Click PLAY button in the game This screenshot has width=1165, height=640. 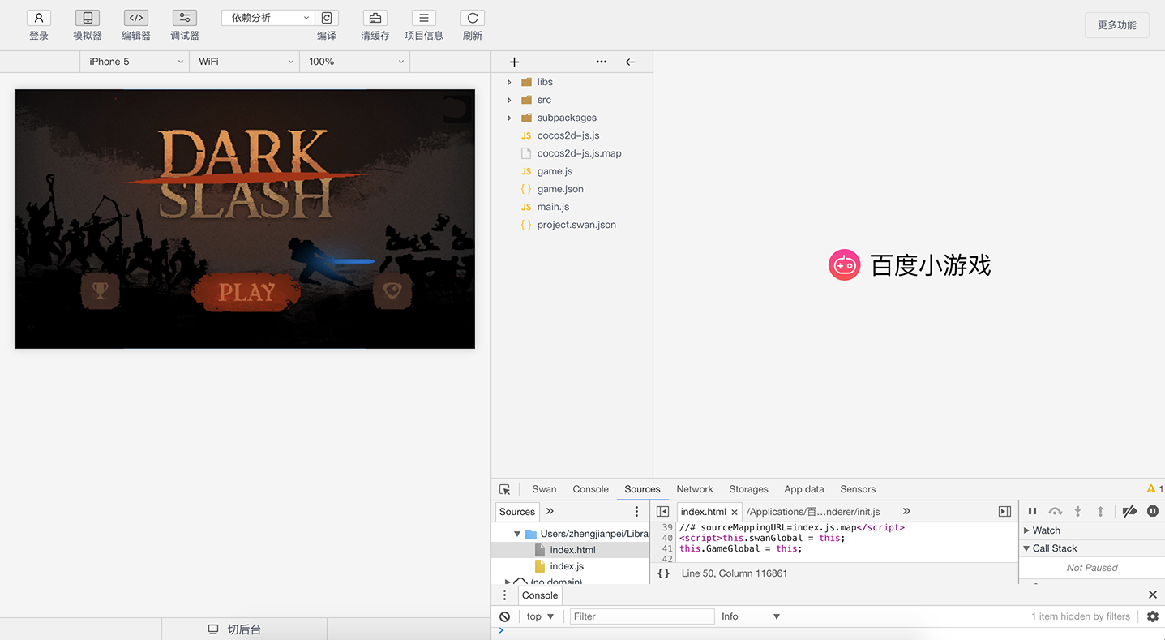(x=246, y=292)
